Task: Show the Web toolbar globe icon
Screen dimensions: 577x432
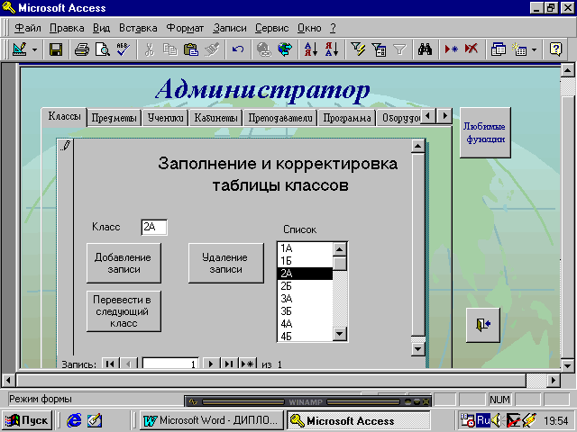Action: click(285, 49)
